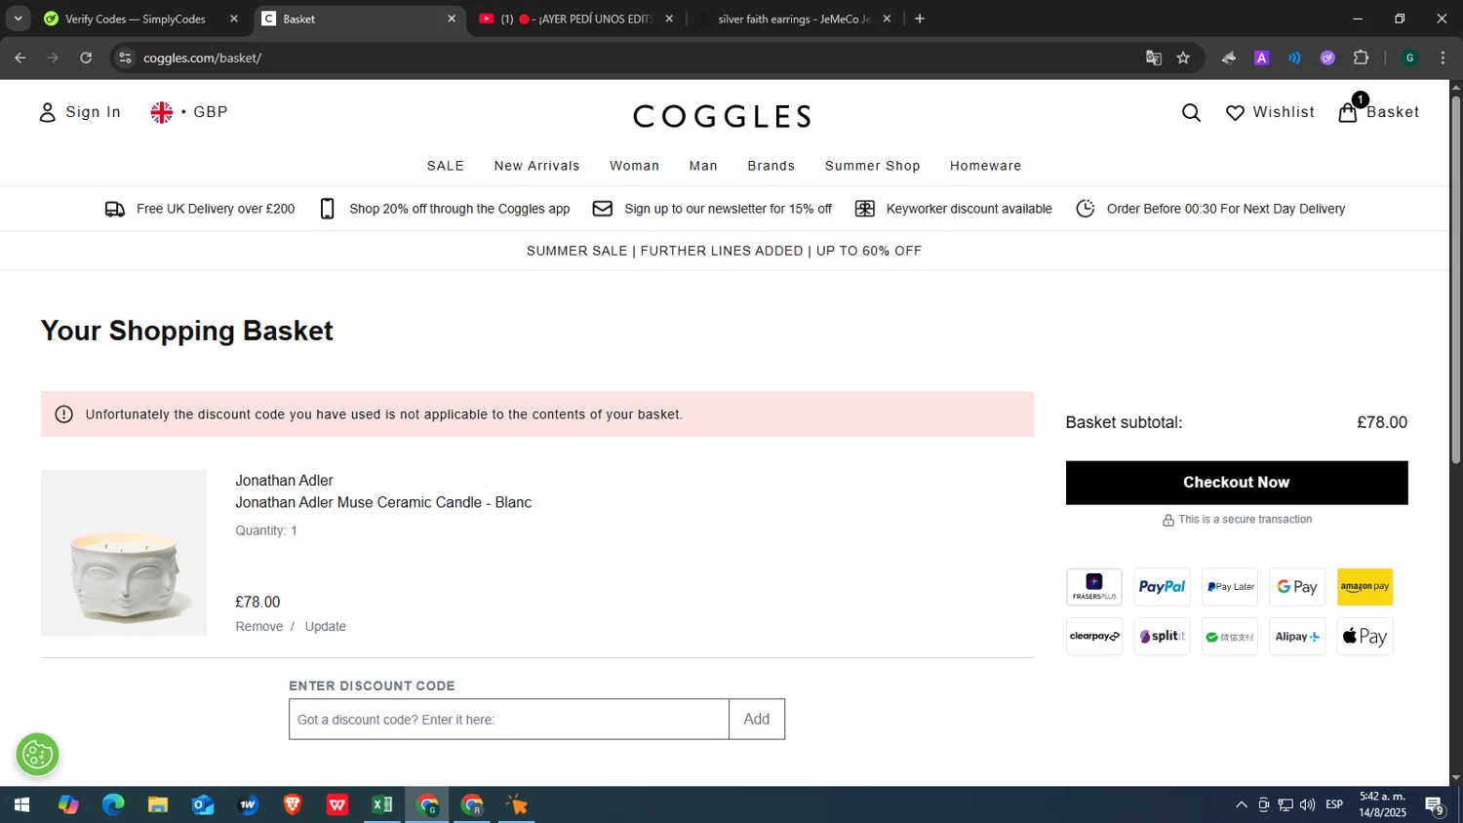The width and height of the screenshot is (1463, 823).
Task: Open cookie preferences green icon
Action: tap(37, 755)
